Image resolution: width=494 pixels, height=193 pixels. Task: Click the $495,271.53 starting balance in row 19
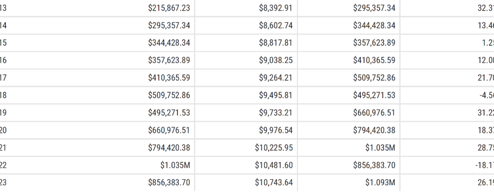coord(169,113)
